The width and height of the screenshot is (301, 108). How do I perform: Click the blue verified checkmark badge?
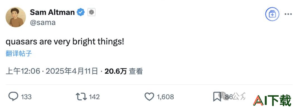pos(81,12)
